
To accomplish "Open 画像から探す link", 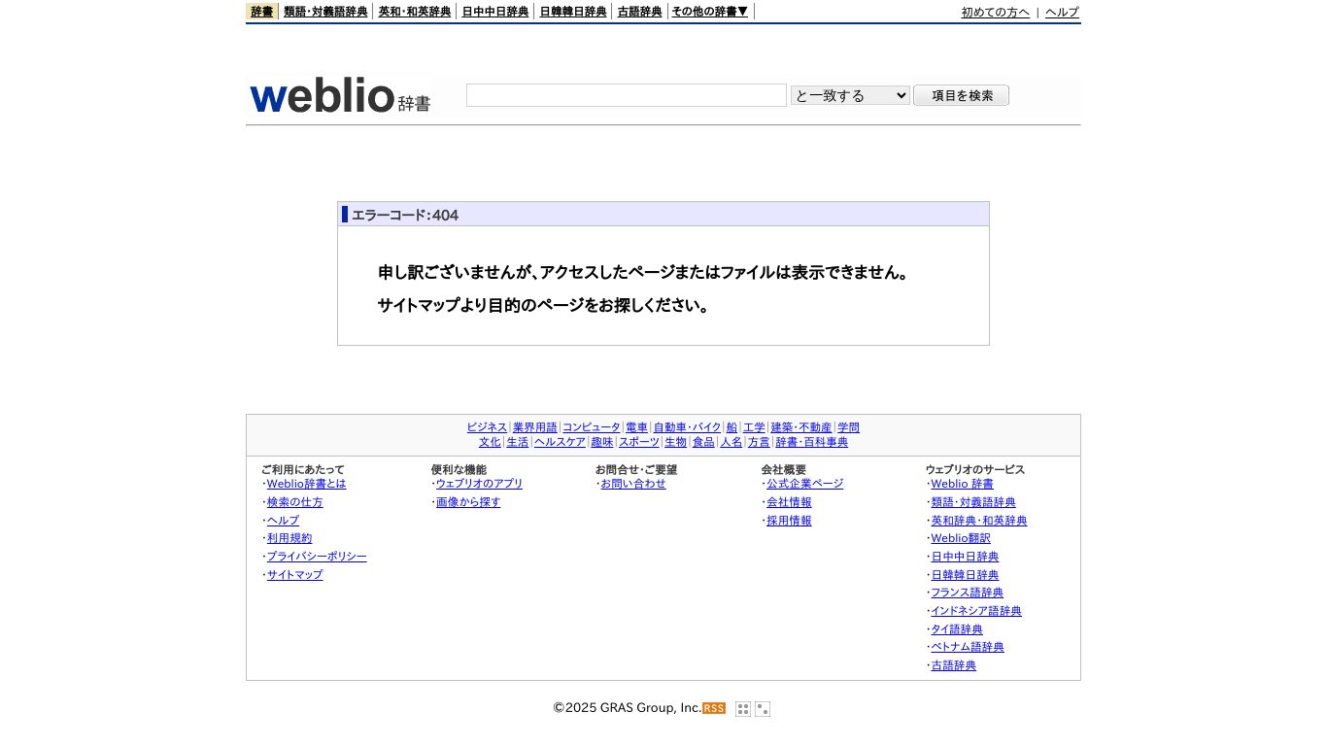I will pyautogui.click(x=468, y=502).
